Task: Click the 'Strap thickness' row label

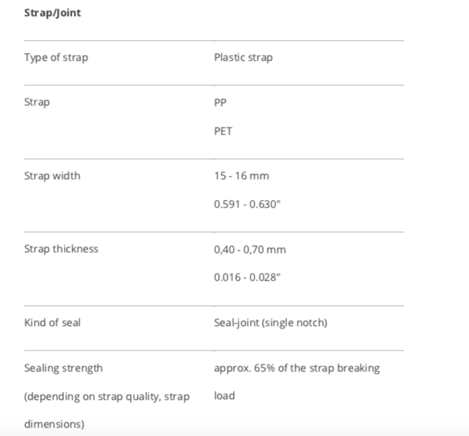Action: (x=62, y=249)
